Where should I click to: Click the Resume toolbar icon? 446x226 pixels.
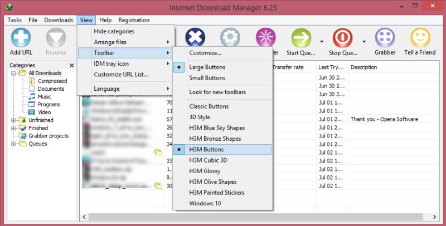point(56,37)
